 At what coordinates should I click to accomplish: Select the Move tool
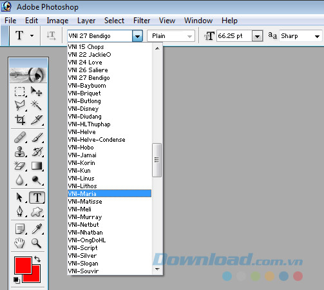36,92
